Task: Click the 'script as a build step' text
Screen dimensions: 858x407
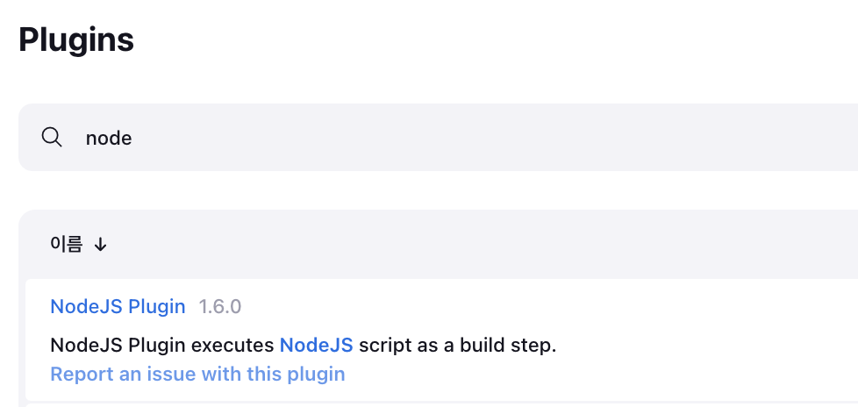Action: tap(457, 346)
